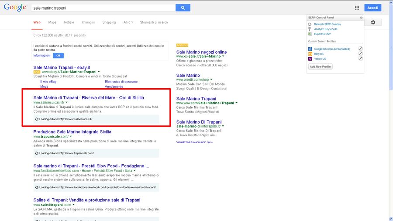Click the Analyze Keywords link
Image resolution: width=393 pixels, height=221 pixels.
pyautogui.click(x=326, y=29)
